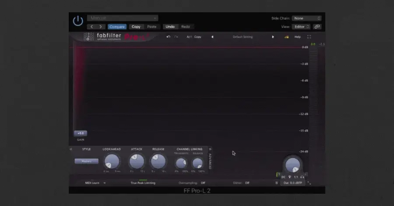Image resolution: width=394 pixels, height=206 pixels.
Task: Click the yellow loudness metering icon
Action: (x=286, y=37)
